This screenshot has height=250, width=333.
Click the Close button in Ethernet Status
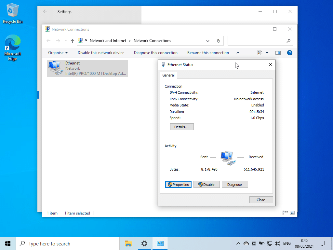coord(261,200)
